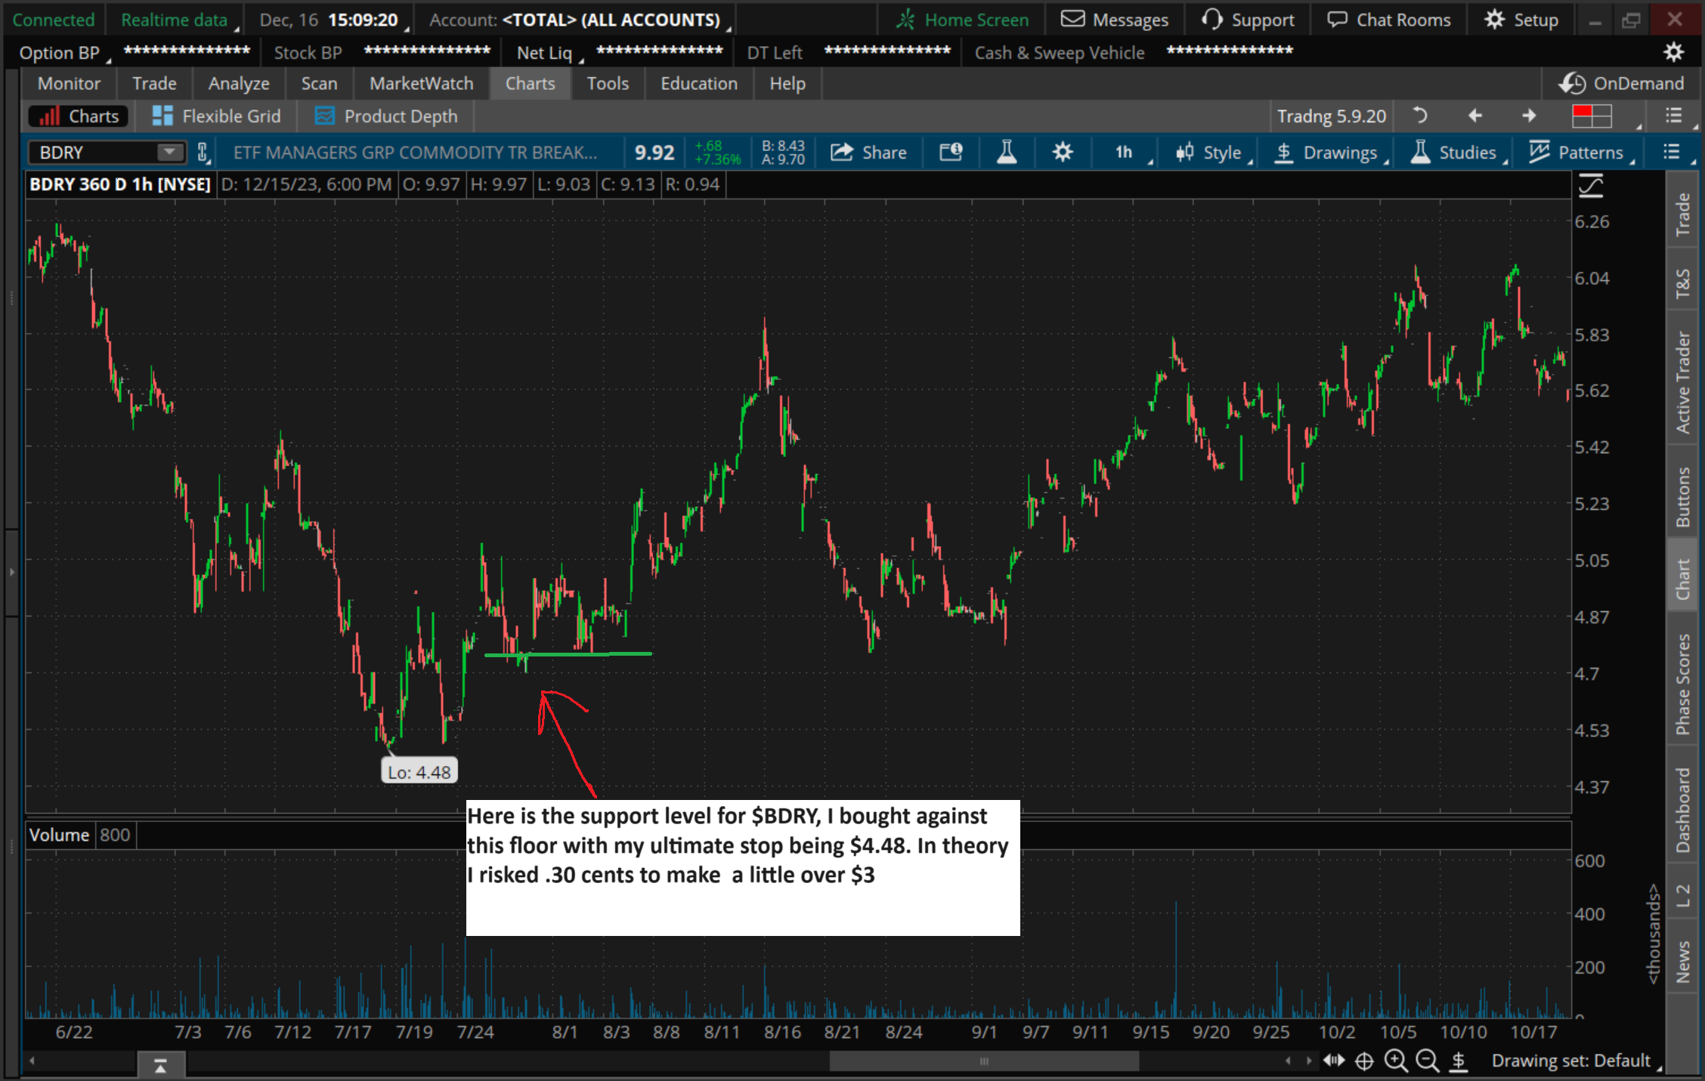The height and width of the screenshot is (1081, 1705).
Task: Click the crosshair pan icon
Action: click(1363, 1061)
